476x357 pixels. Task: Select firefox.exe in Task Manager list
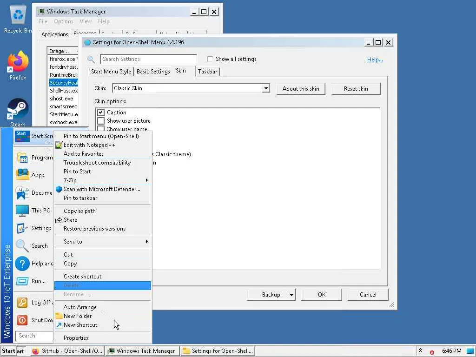point(64,59)
